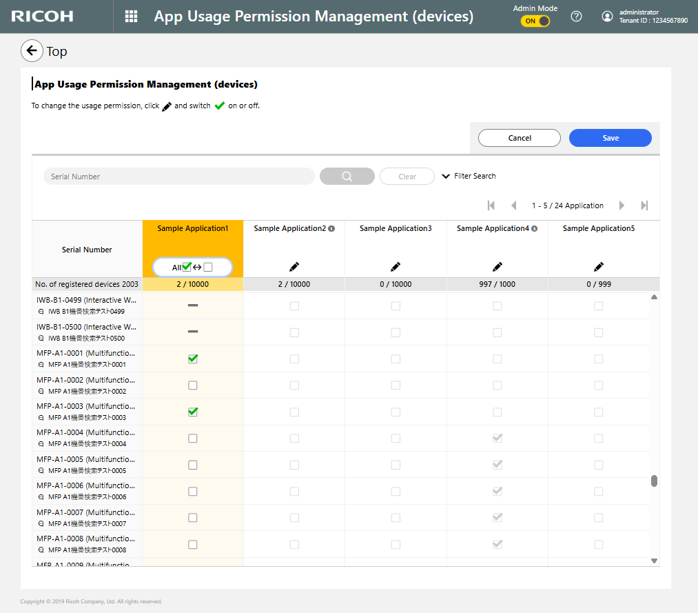
Task: Uncheck MFP-A1-0001 for Sample Application1
Action: tap(193, 359)
